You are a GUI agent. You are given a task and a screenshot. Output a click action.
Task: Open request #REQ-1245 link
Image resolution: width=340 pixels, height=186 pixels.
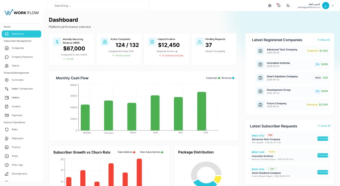point(258,169)
